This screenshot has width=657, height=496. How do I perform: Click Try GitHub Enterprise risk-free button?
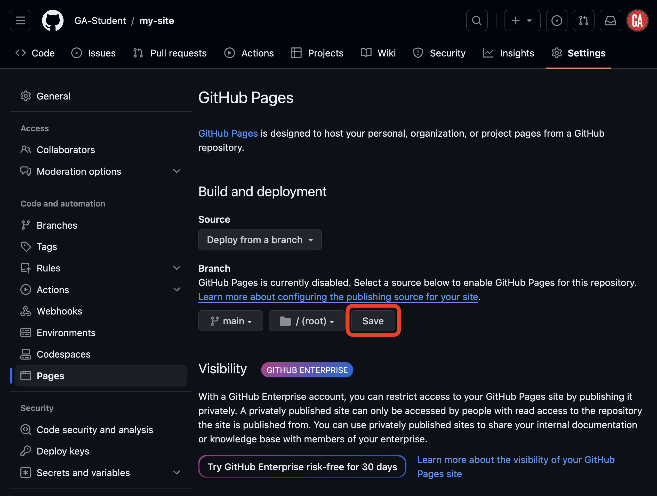(302, 467)
